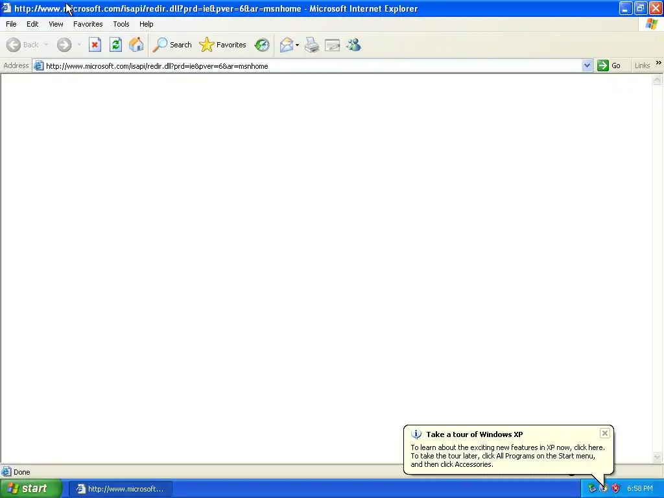Click the Go button
This screenshot has height=498, width=664.
pyautogui.click(x=609, y=65)
